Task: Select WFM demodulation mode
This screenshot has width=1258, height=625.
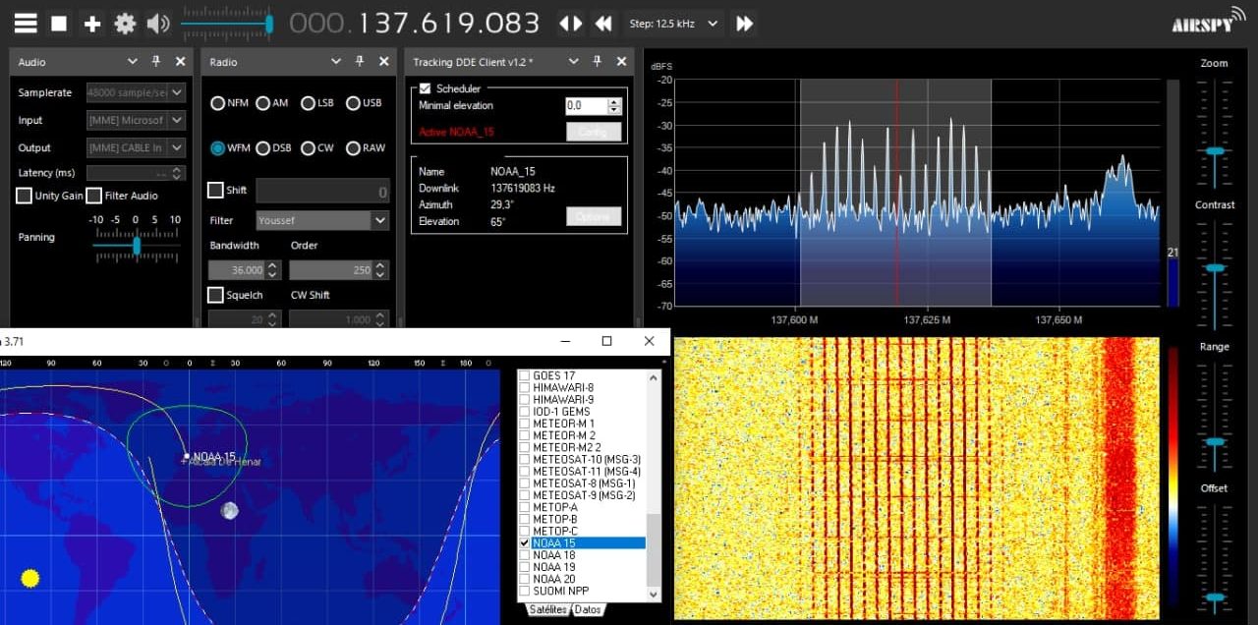Action: coord(217,148)
